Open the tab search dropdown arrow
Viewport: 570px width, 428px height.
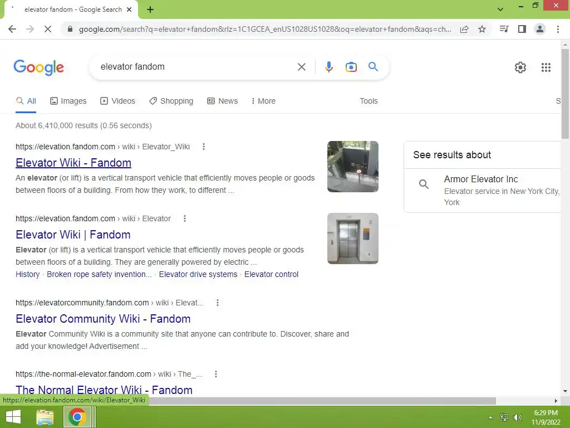point(500,9)
